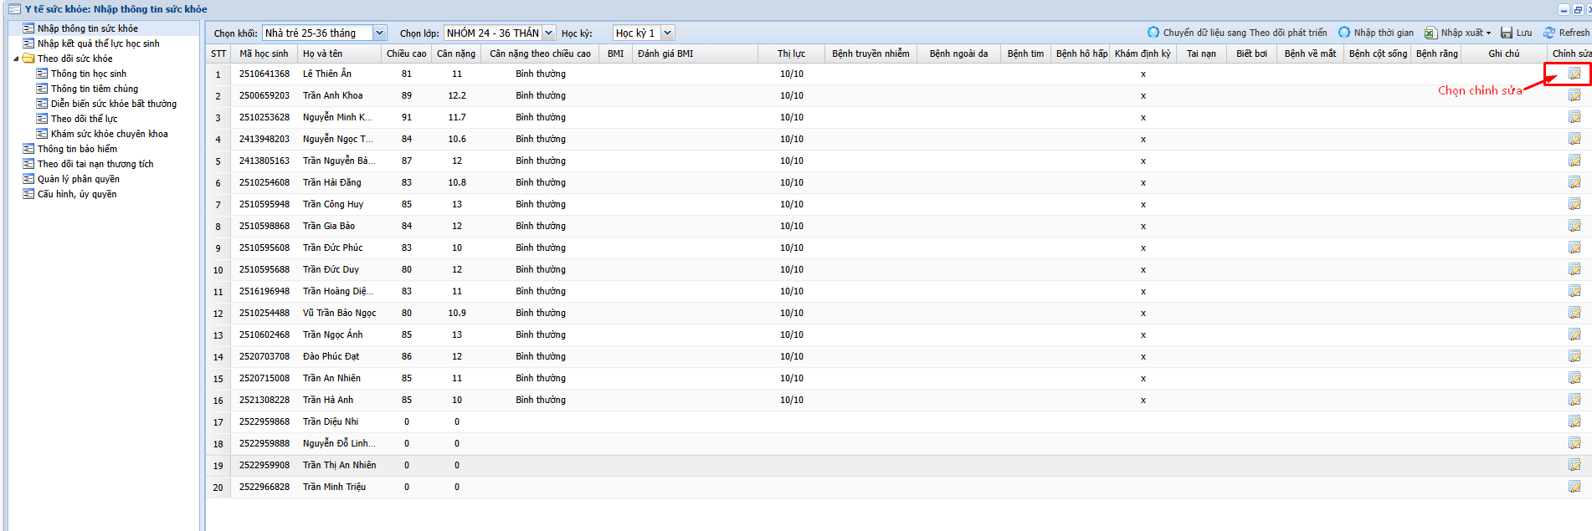Open Khám sức khỏe chuyên khoa
Image resolution: width=1592 pixels, height=531 pixels.
click(110, 134)
